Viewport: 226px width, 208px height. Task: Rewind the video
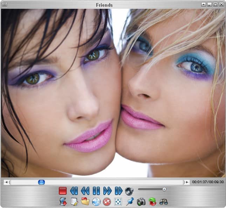tap(85, 191)
